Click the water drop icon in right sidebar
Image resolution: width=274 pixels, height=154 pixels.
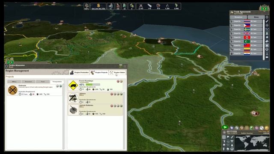[267, 45]
